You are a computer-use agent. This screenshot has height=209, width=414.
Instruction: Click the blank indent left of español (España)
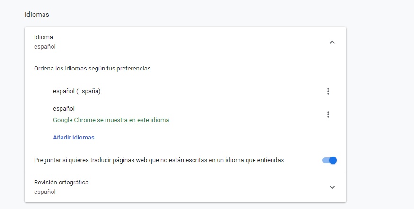[43, 91]
